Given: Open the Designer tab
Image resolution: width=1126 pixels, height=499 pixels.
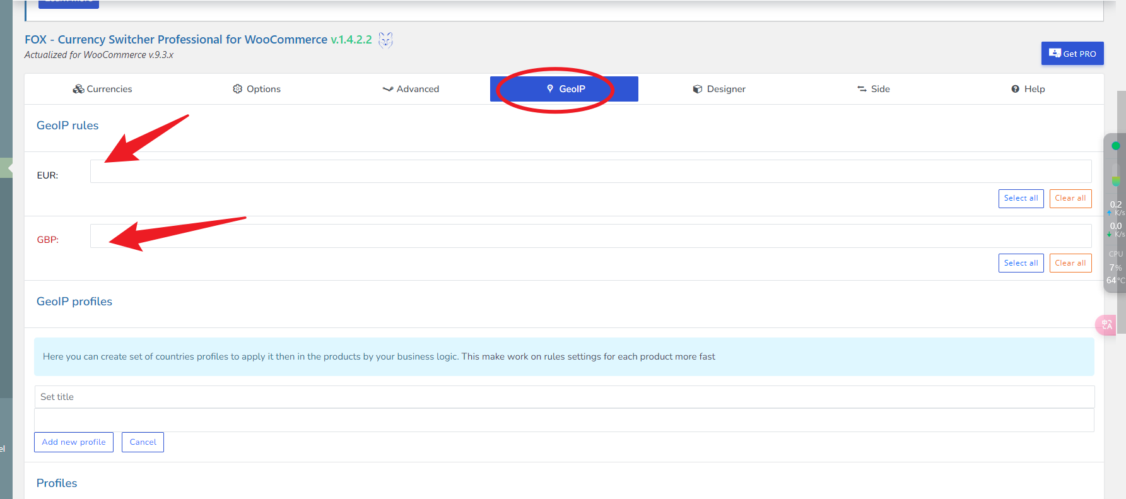Looking at the screenshot, I should 718,89.
